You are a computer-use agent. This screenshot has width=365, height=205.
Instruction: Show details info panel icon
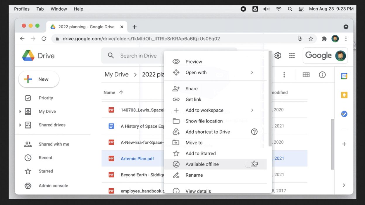point(322,75)
